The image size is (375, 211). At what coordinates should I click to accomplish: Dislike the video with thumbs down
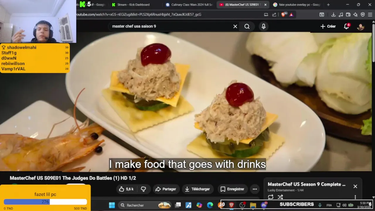[x=144, y=189]
